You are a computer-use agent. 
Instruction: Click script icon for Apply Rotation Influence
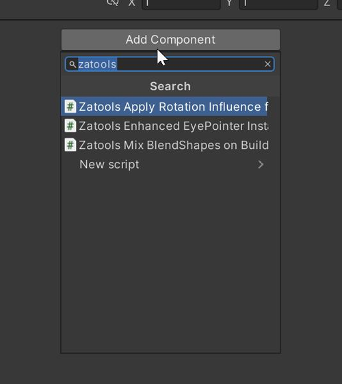click(70, 107)
